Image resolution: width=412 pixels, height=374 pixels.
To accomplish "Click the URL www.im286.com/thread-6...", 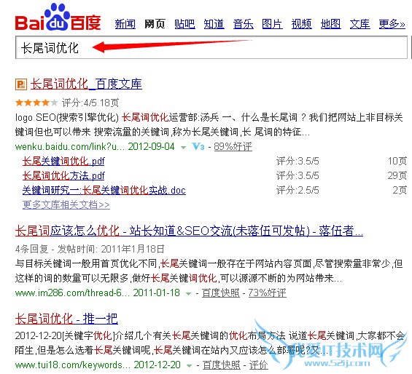I will point(72,293).
